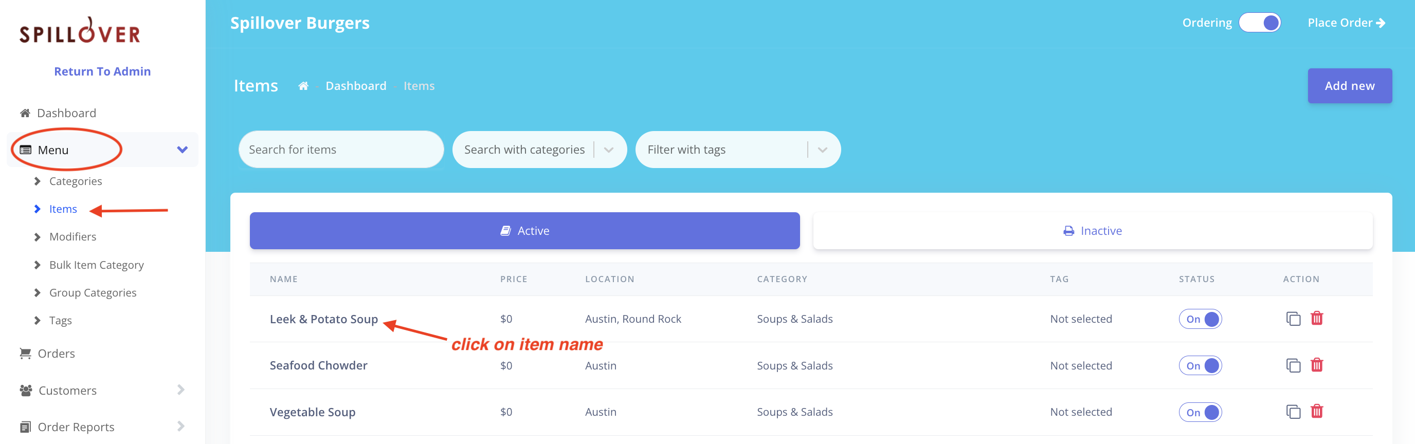The height and width of the screenshot is (444, 1415).
Task: Click the STATUS column header
Action: tap(1196, 280)
